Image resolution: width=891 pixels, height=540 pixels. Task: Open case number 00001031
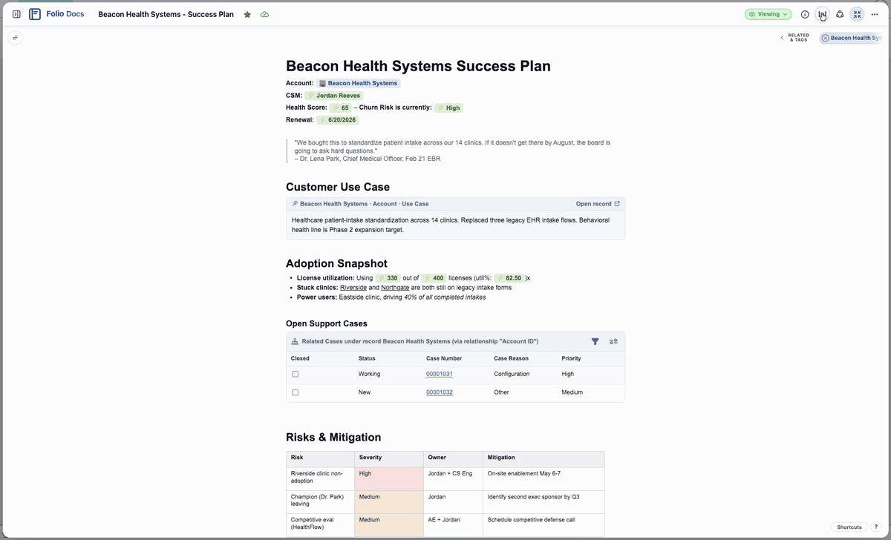440,375
